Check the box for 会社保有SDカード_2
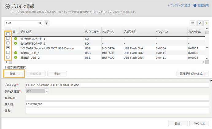The height and width of the screenshot is (129, 212). 8,43
